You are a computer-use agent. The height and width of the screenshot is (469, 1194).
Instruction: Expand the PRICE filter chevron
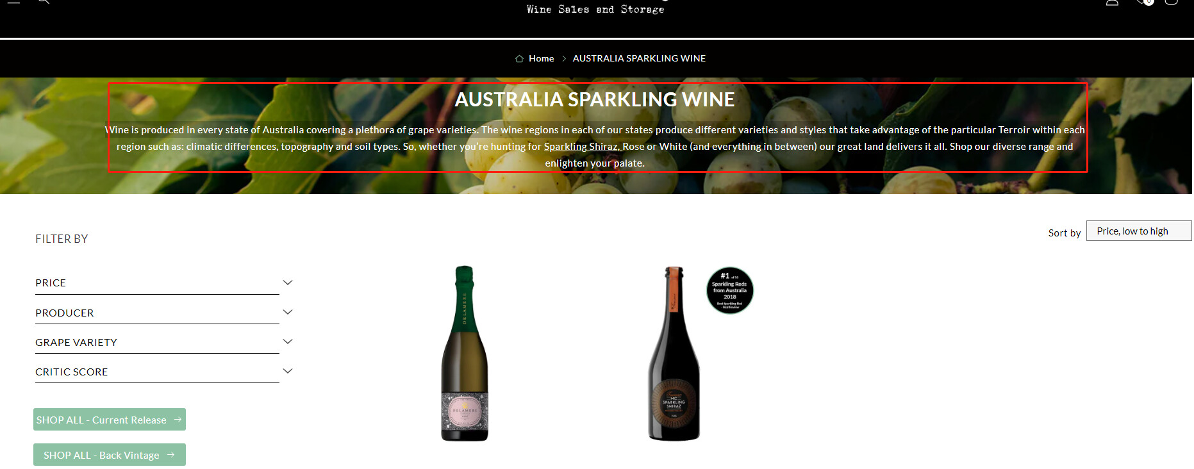point(288,283)
